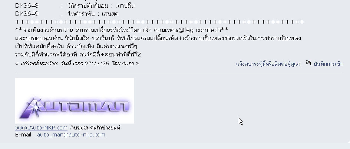Click the row of plus-sign separators
This screenshot has height=149, width=350.
point(159,22)
